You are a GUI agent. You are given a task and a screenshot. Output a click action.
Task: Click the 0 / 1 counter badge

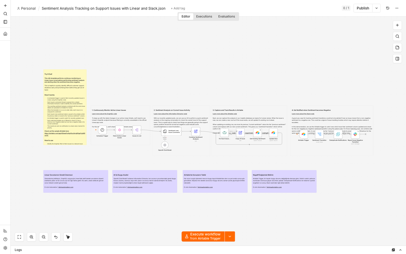(x=346, y=8)
